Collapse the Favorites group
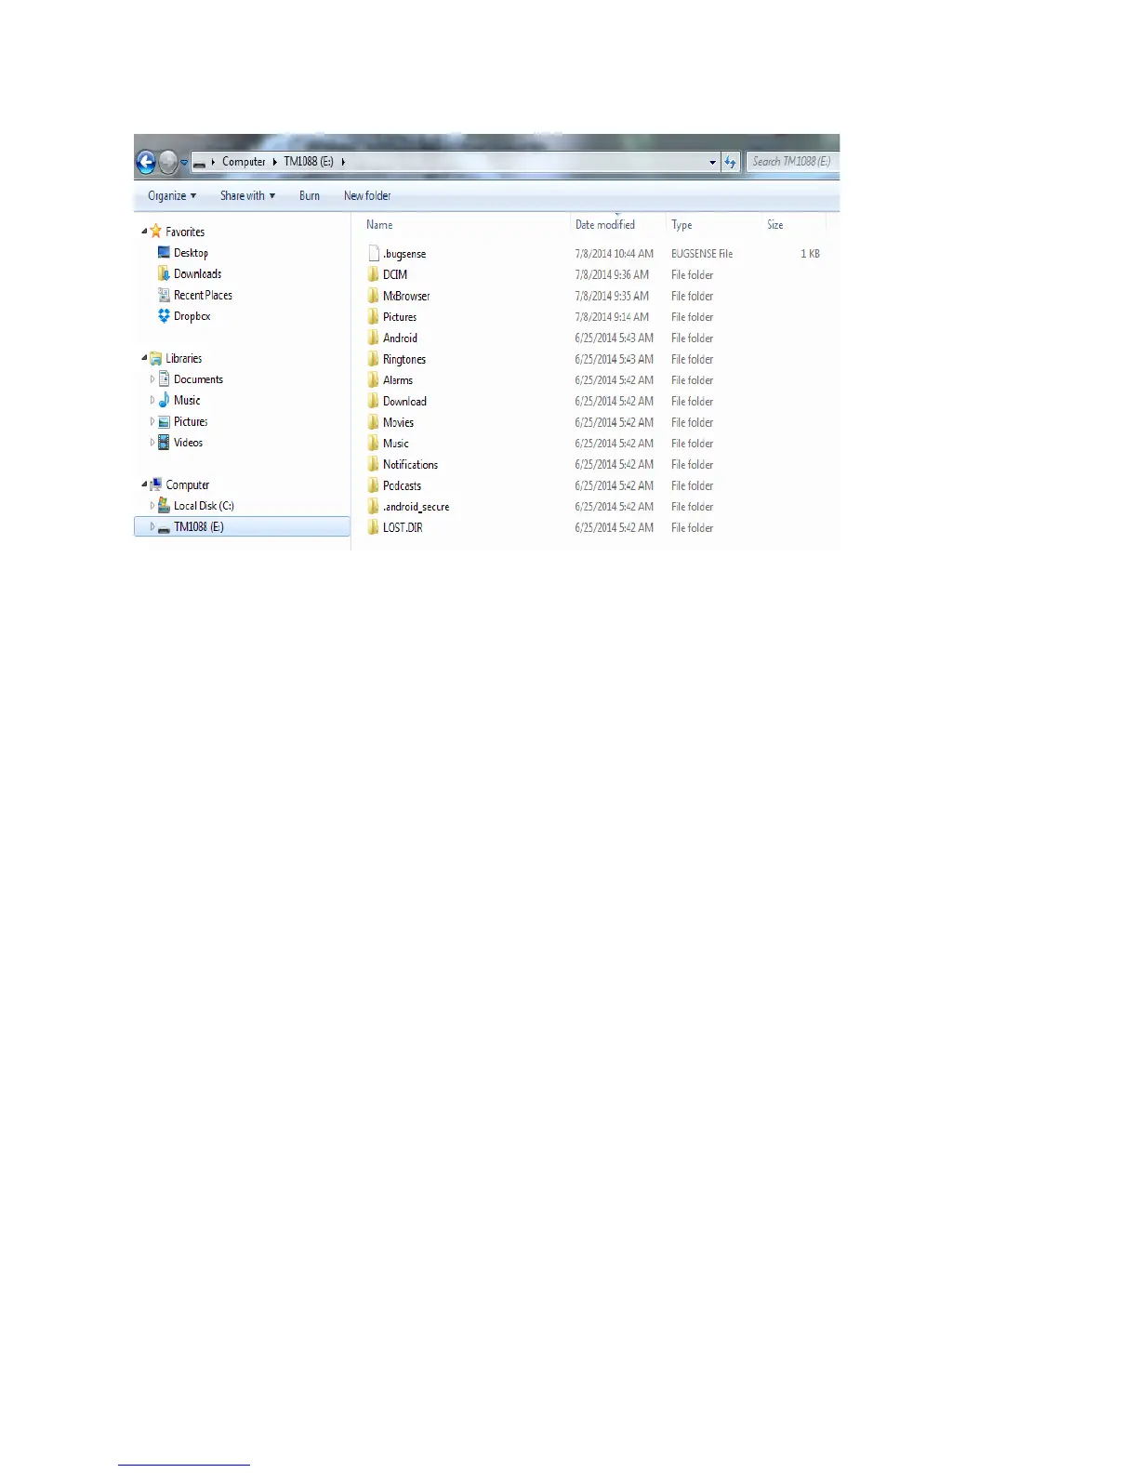The image size is (1138, 1473). pos(144,232)
